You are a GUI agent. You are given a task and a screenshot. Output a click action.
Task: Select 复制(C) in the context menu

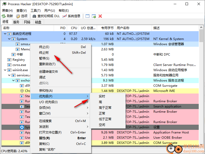(61, 144)
